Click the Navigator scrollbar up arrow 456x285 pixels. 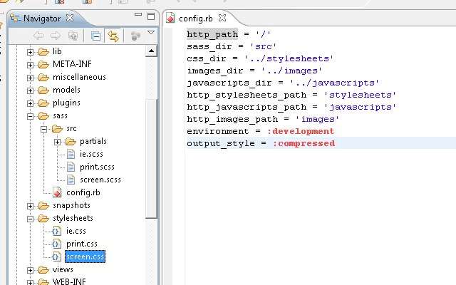[x=151, y=51]
